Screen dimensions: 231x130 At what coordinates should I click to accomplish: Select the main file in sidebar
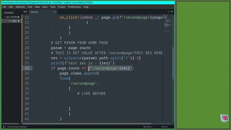point(12,21)
